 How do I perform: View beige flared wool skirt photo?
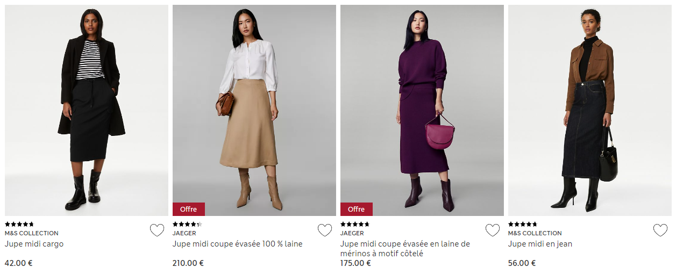pos(254,110)
